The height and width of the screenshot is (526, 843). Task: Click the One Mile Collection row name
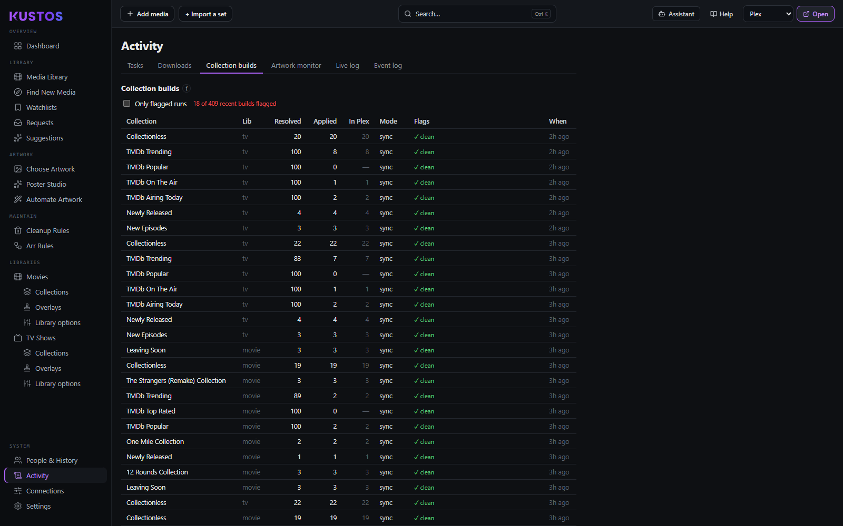pyautogui.click(x=155, y=441)
